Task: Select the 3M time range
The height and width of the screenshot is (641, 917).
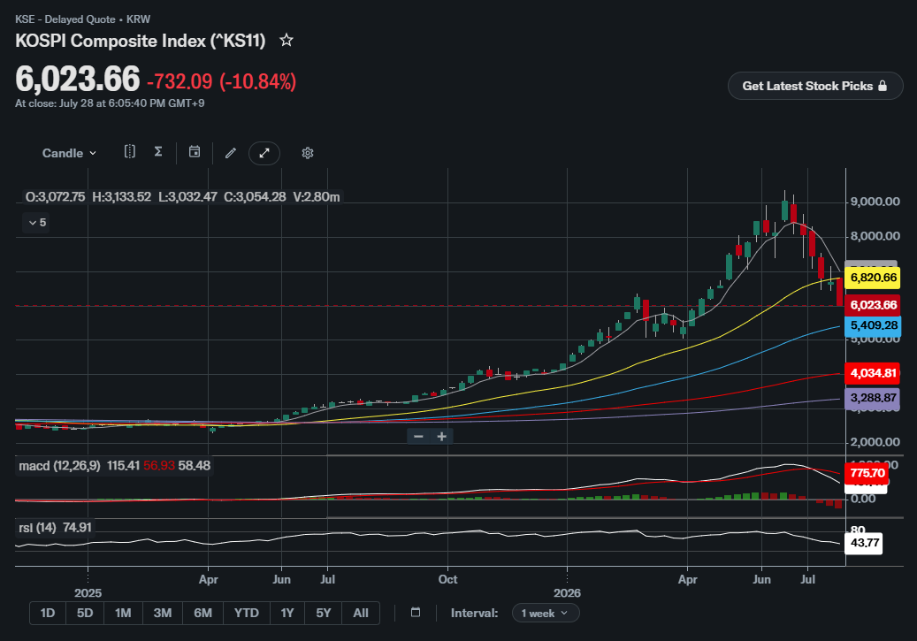Action: 163,613
